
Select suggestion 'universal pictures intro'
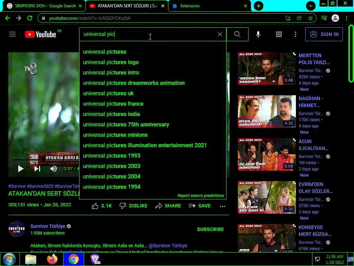152,73
